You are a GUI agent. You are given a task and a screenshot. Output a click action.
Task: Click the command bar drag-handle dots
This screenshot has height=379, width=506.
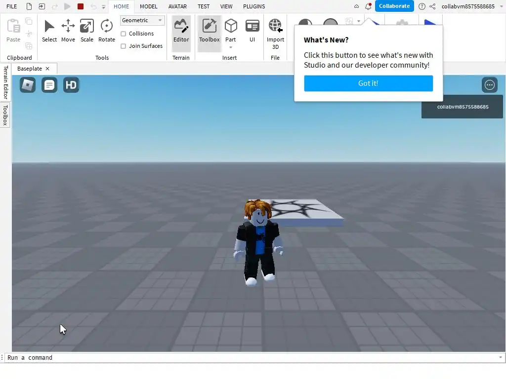pos(2,358)
